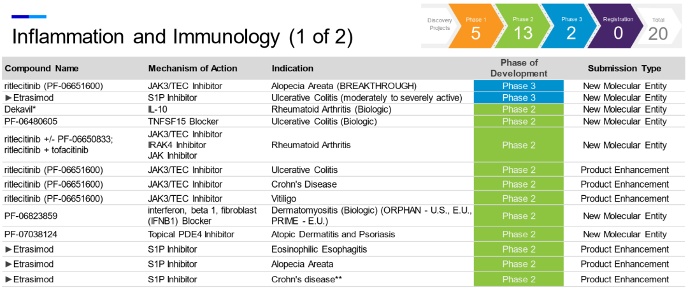Click the Vitiligo indication cell
688x290 pixels.
(283, 198)
